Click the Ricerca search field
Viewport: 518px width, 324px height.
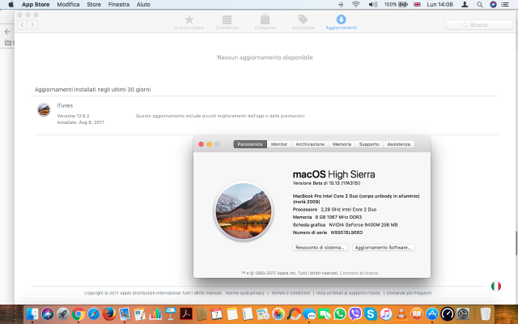point(479,25)
